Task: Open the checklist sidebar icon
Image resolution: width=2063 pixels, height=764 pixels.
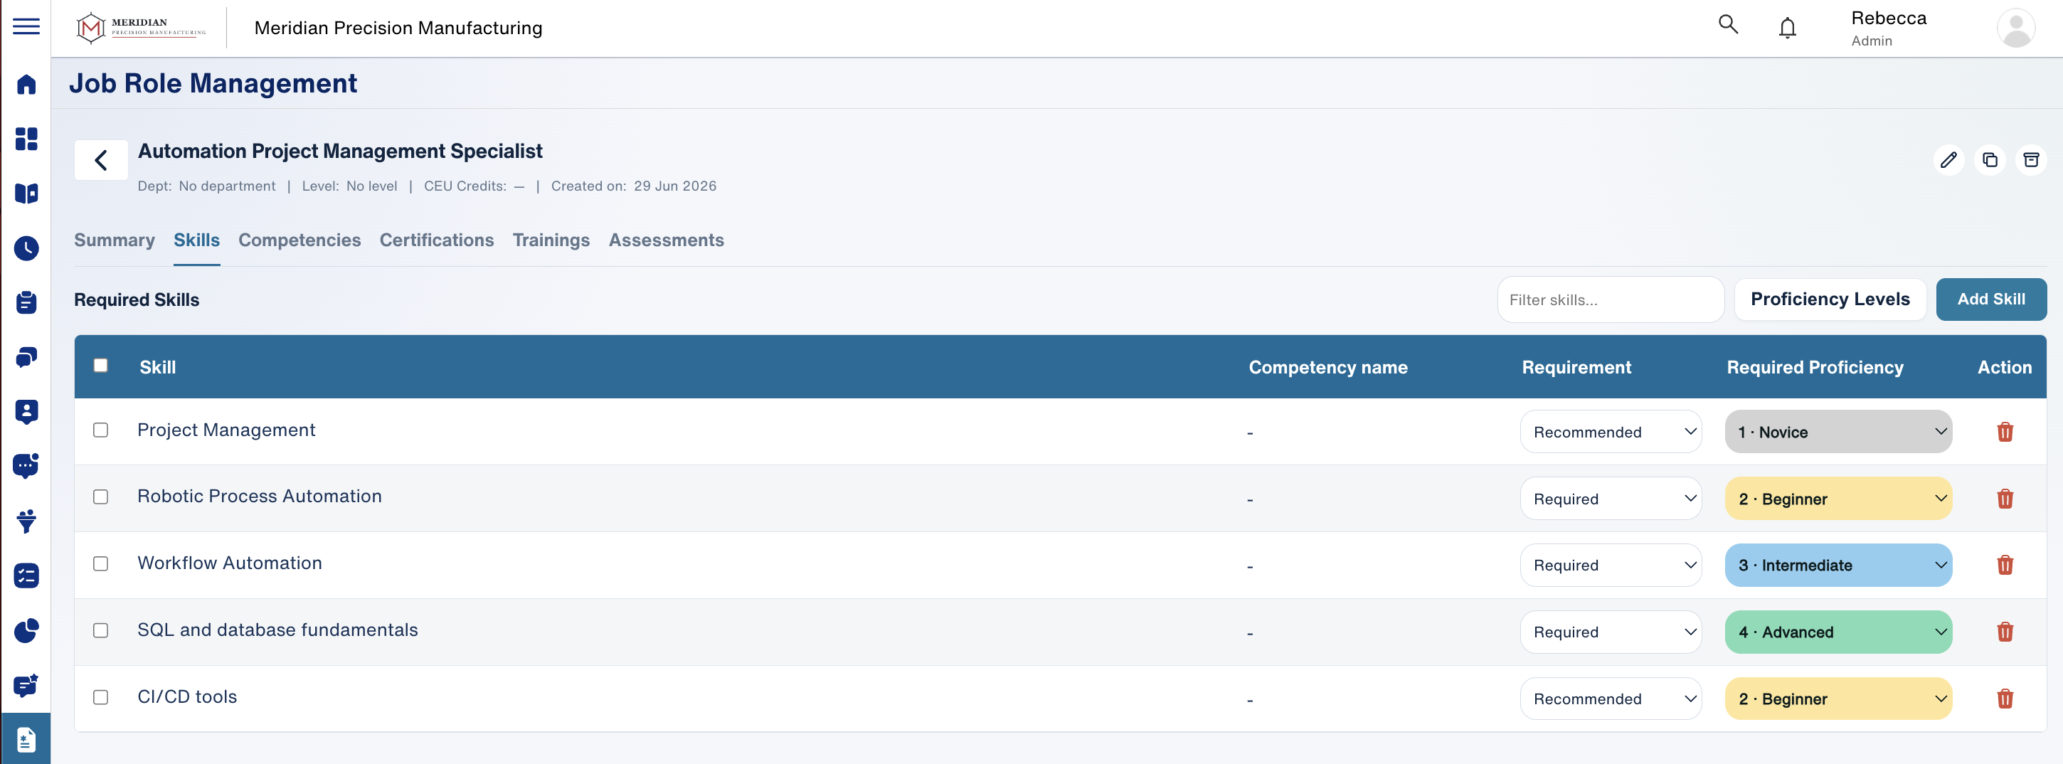Action: [26, 575]
